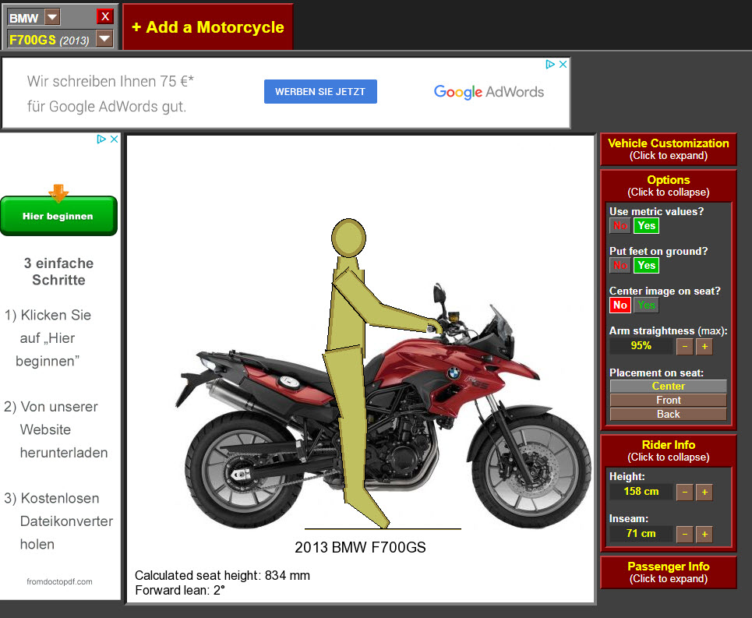Increase rider height with plus button
Image resolution: width=752 pixels, height=618 pixels.
click(704, 492)
